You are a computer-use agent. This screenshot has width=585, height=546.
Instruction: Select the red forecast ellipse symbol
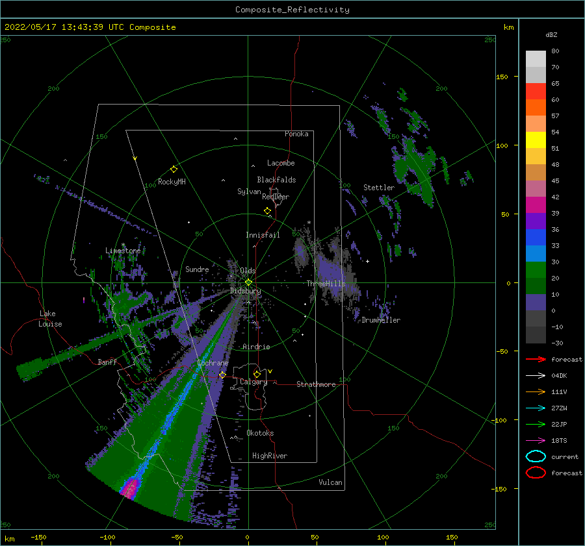tap(536, 473)
